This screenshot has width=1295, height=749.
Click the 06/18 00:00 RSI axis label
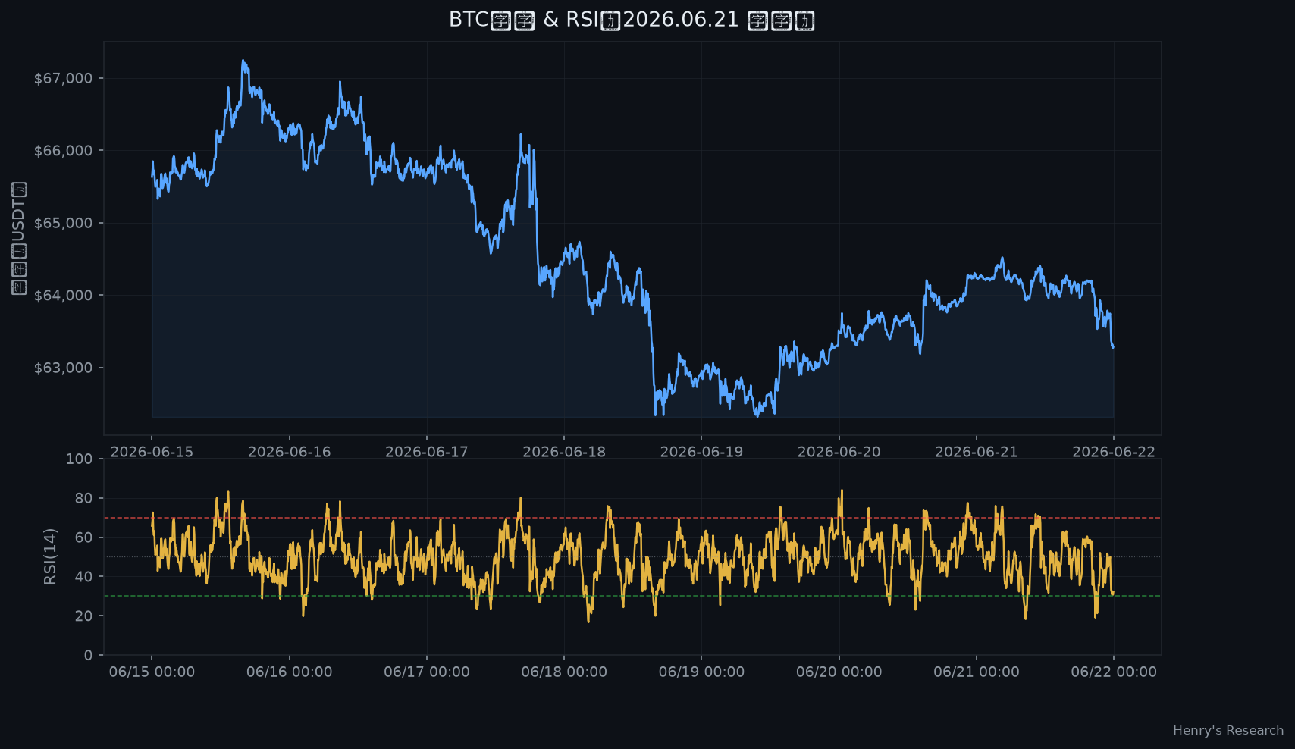click(564, 672)
